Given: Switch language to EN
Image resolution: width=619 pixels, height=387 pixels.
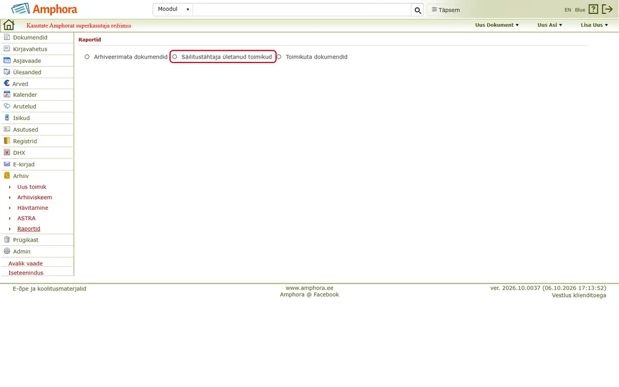Looking at the screenshot, I should pos(568,10).
